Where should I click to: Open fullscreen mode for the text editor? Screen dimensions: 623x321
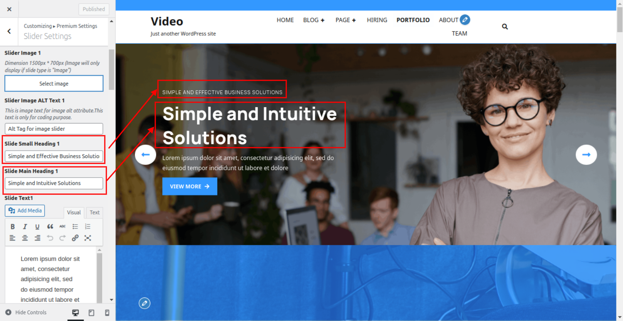click(x=88, y=238)
